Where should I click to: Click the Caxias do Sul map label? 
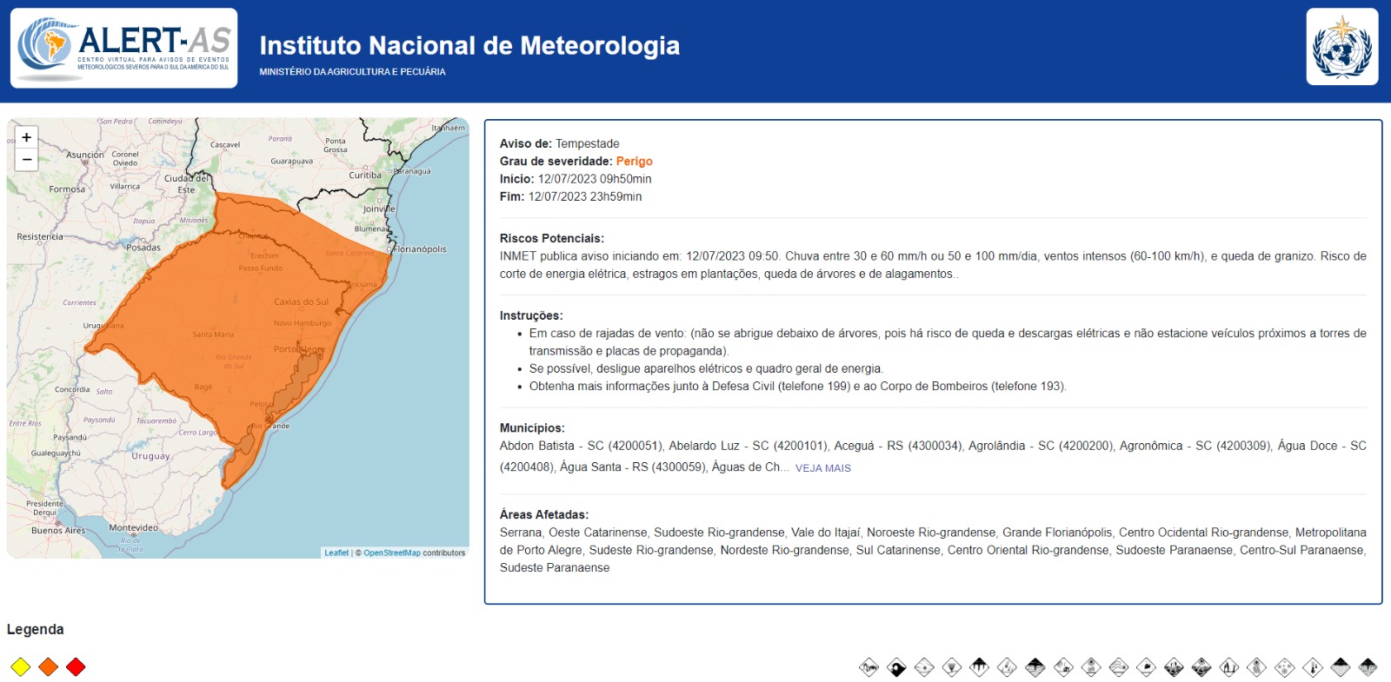pos(301,301)
